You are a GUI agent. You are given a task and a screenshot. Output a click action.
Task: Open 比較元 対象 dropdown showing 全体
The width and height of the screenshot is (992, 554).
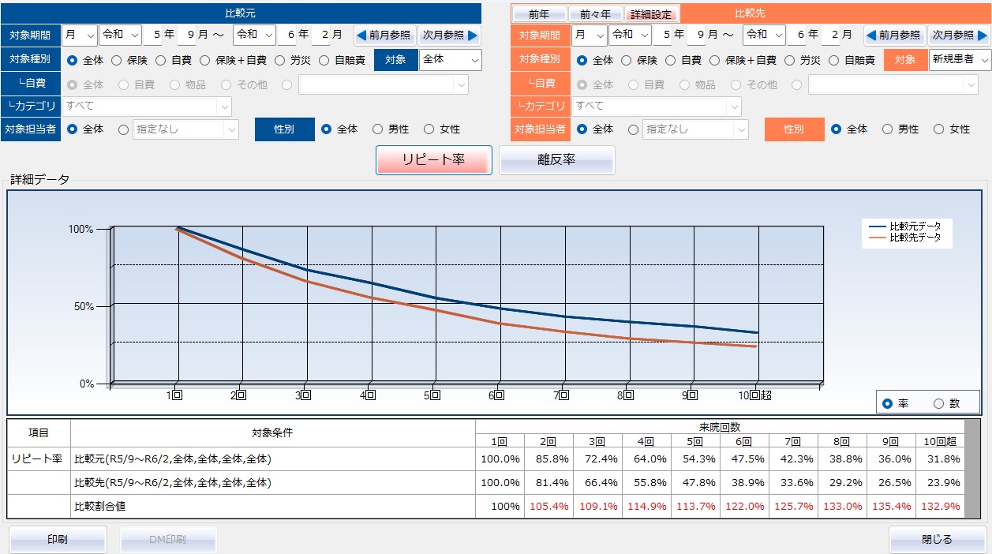(x=450, y=60)
